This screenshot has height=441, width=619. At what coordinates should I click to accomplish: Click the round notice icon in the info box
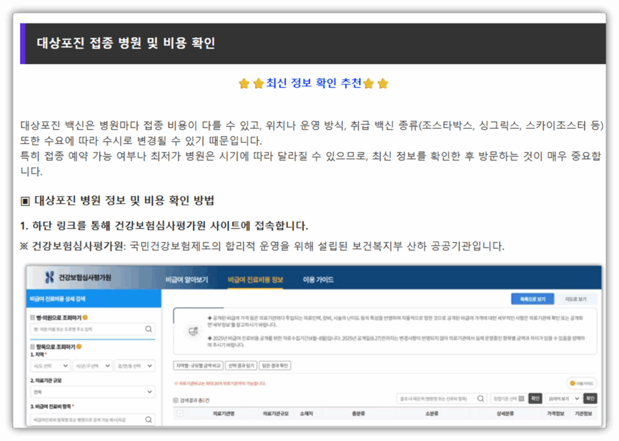pos(193,331)
